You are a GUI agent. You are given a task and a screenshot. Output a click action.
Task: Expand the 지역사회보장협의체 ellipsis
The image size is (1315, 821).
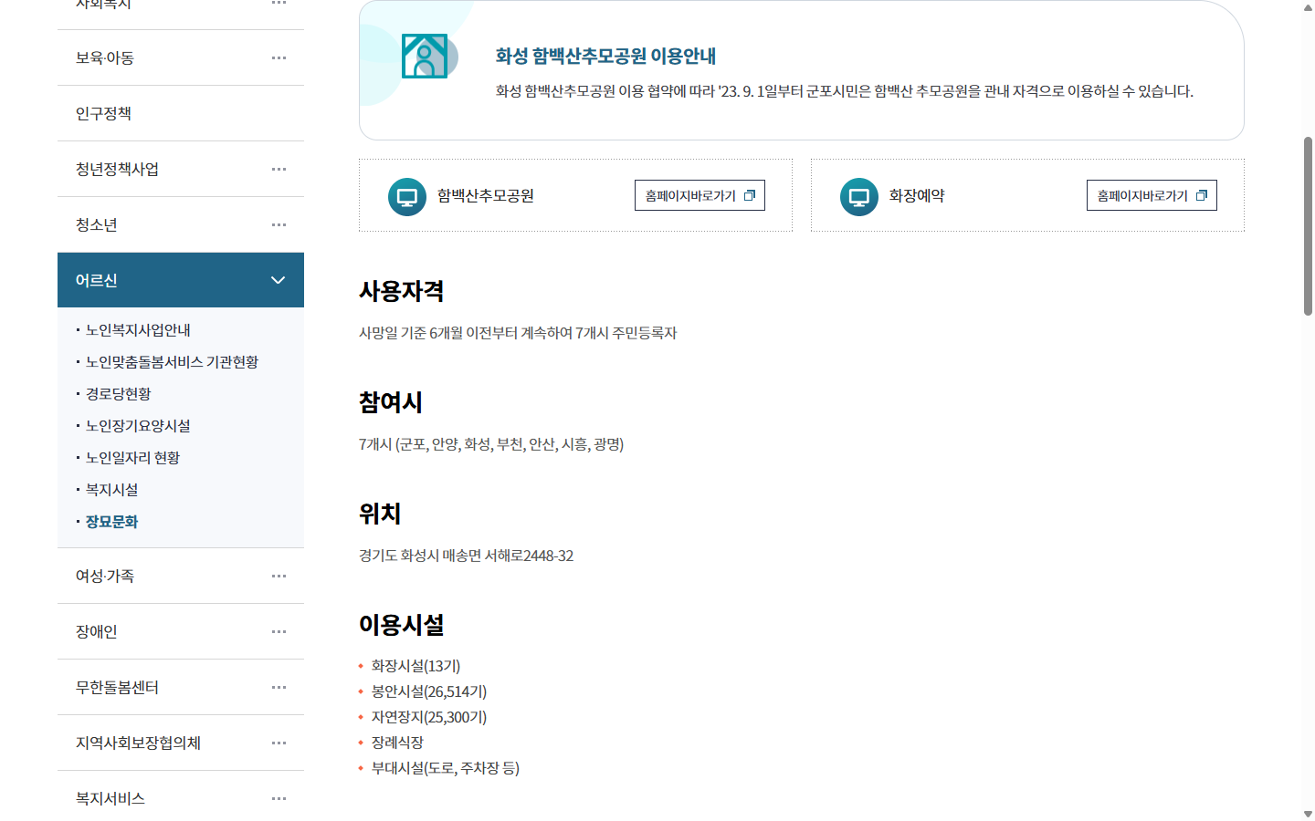pos(279,743)
